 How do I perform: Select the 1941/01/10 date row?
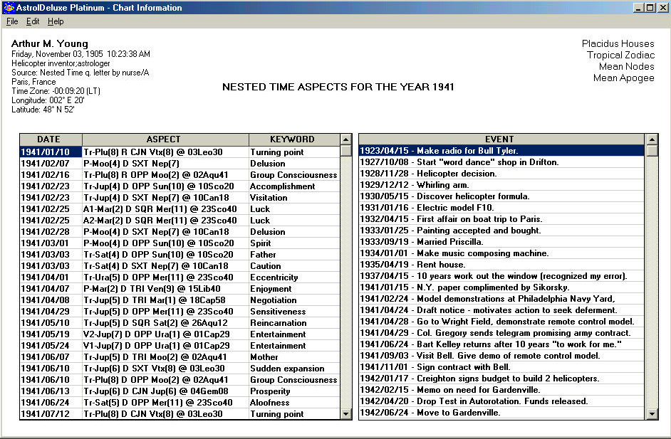tap(51, 152)
